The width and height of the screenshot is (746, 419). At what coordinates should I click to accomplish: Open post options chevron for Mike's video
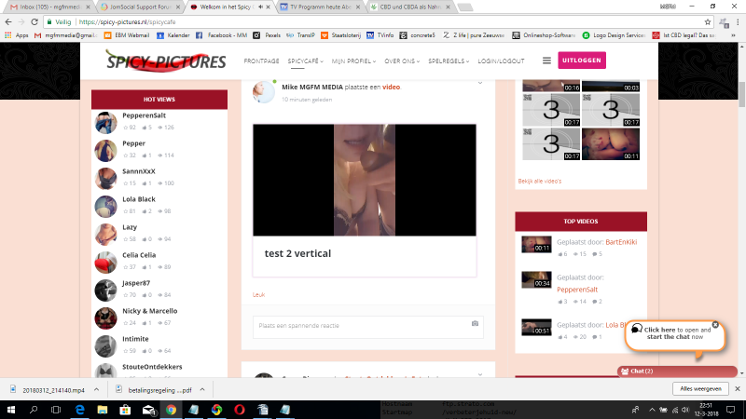[x=480, y=83]
